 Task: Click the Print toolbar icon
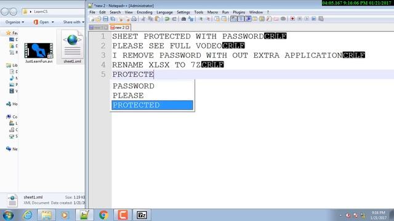[x=134, y=19]
